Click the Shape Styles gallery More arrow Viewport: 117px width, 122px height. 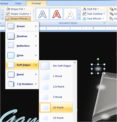click(x=2, y=18)
